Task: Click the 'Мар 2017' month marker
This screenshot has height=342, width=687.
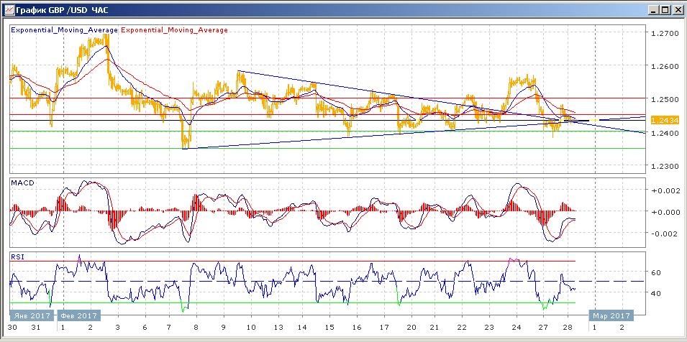Action: pyautogui.click(x=611, y=315)
